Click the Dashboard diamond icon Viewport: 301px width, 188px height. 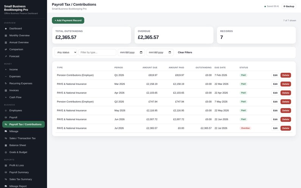pos(6,28)
